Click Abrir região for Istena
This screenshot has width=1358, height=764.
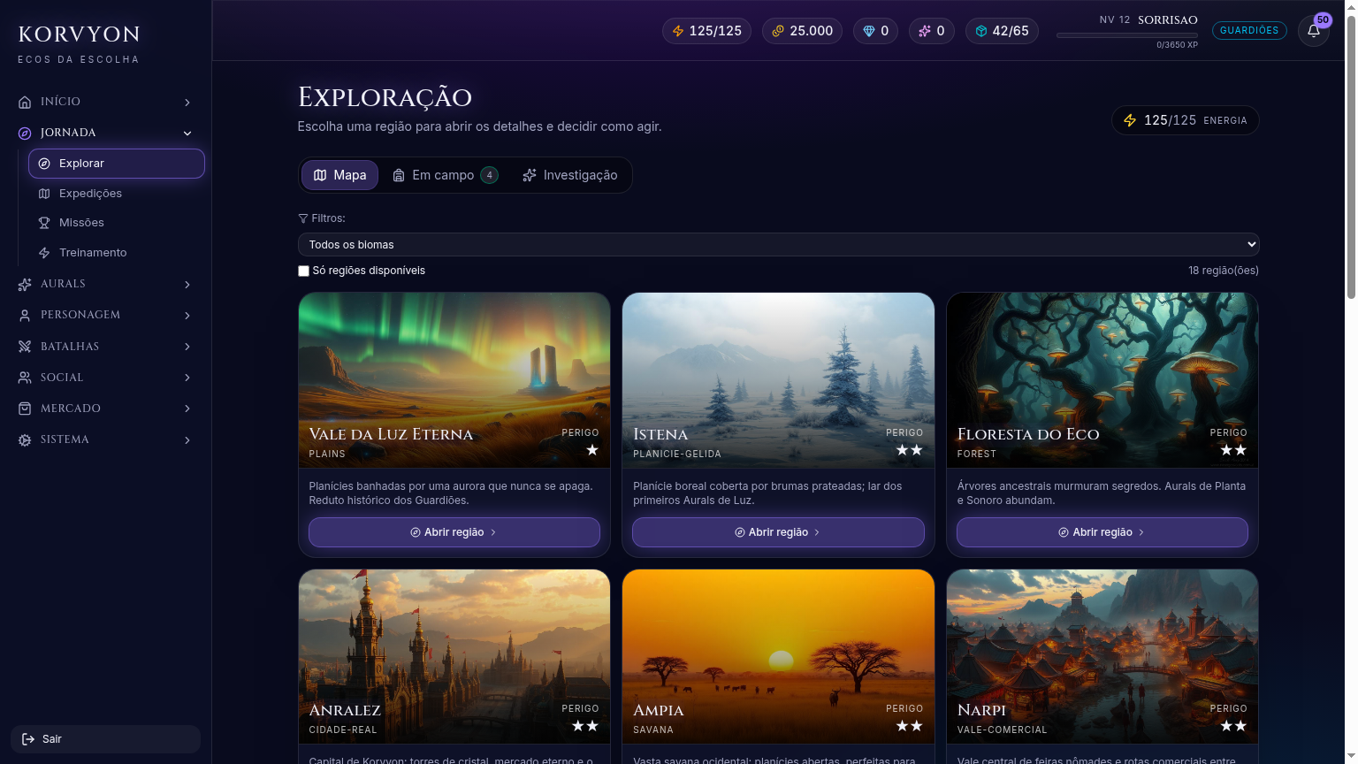(x=778, y=532)
